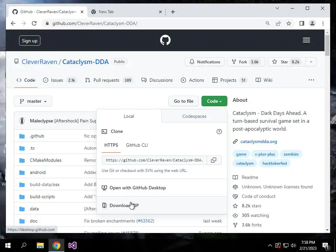The image size is (336, 252).
Task: Click the browser address bar
Action: (x=154, y=23)
